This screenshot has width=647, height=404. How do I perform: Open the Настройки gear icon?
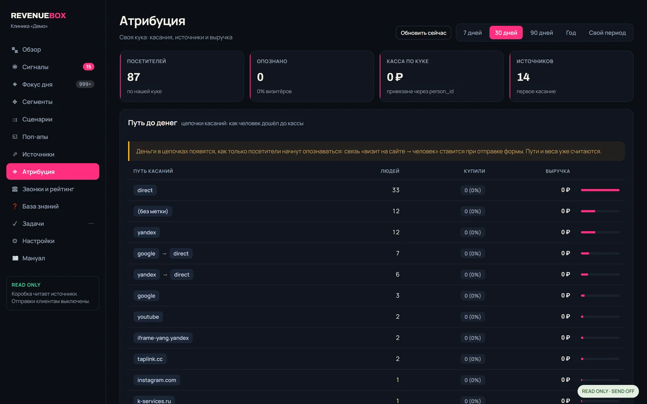[x=15, y=241]
